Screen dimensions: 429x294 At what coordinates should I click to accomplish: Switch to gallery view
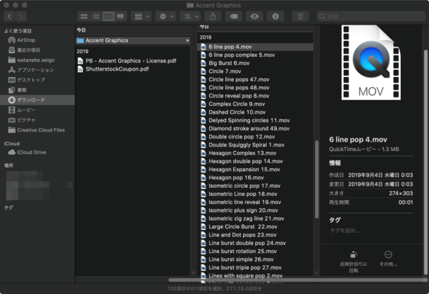[x=121, y=16]
